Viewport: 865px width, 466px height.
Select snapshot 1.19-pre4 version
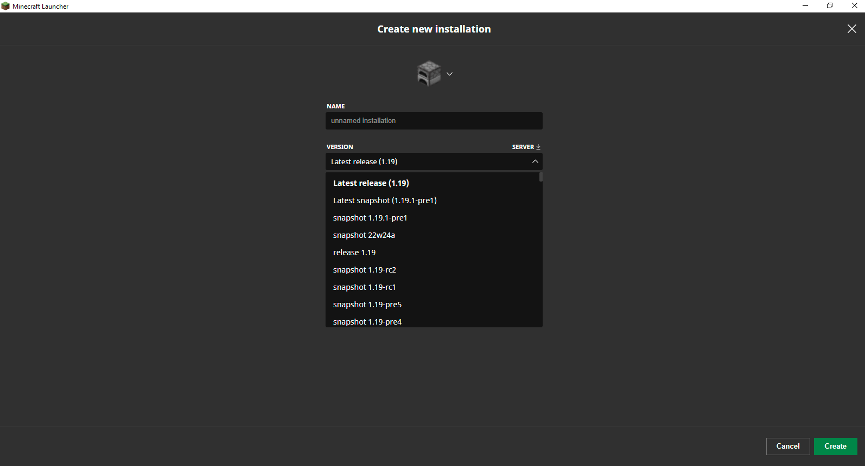click(432, 321)
